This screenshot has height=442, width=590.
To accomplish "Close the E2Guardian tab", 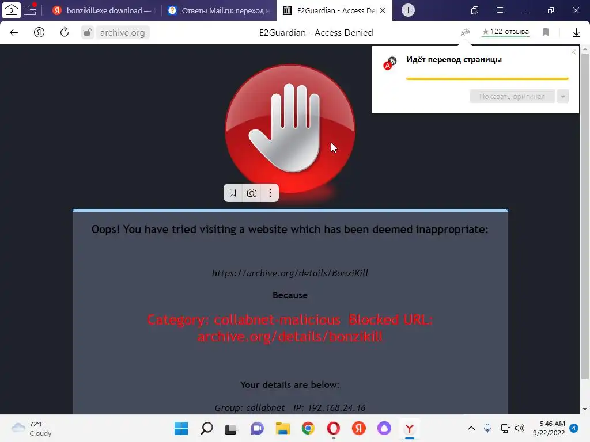I will pos(383,10).
